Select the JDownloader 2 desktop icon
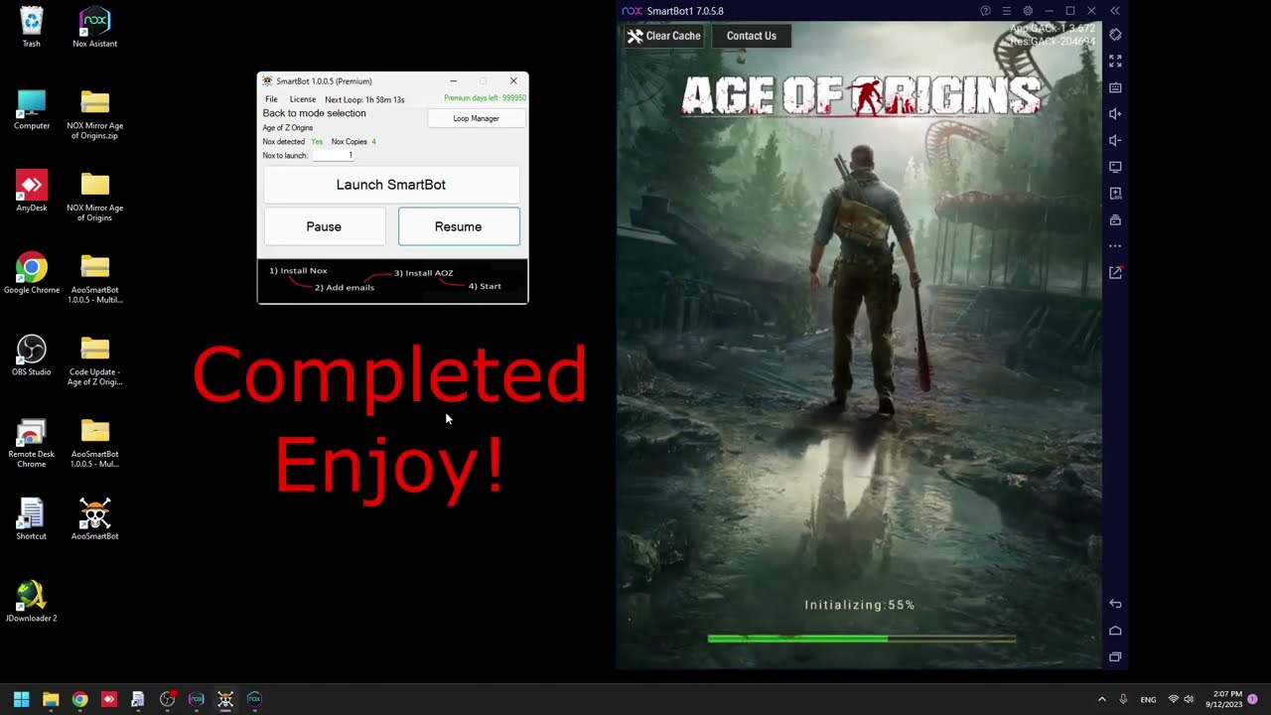 pos(32,602)
